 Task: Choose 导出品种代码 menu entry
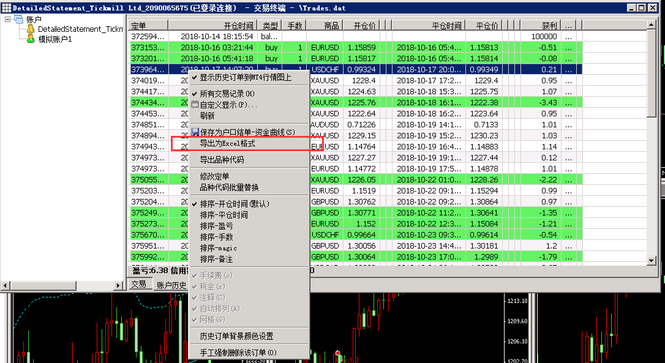click(x=222, y=160)
